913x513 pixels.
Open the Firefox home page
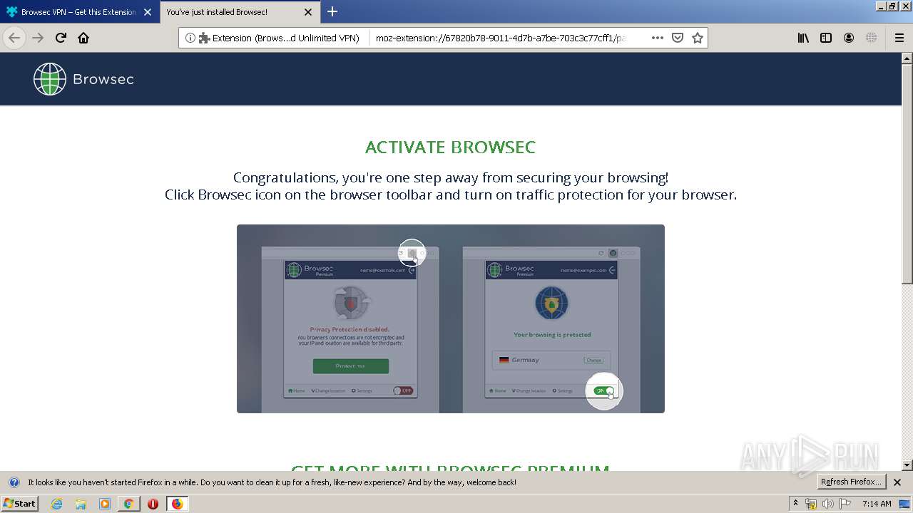click(83, 38)
